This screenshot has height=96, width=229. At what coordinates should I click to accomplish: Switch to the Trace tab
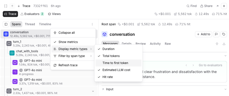click(x=10, y=14)
